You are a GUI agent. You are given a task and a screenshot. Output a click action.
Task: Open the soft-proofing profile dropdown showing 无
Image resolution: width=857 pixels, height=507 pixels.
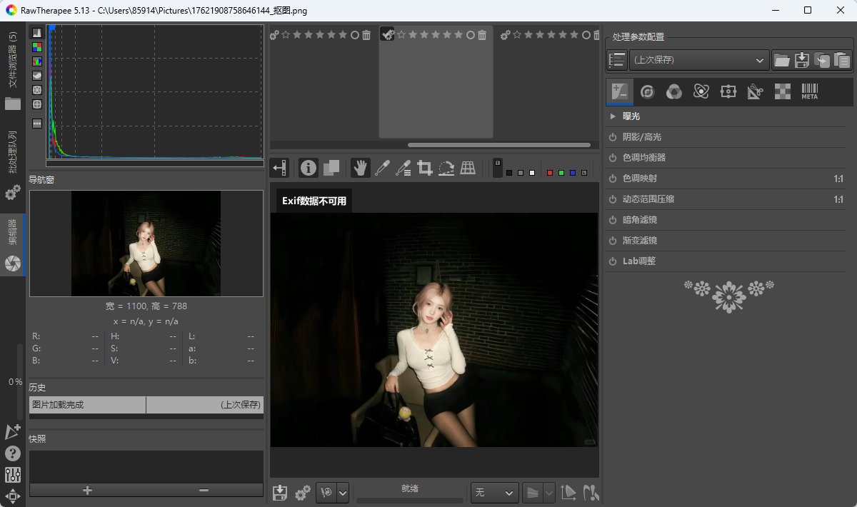pyautogui.click(x=495, y=493)
